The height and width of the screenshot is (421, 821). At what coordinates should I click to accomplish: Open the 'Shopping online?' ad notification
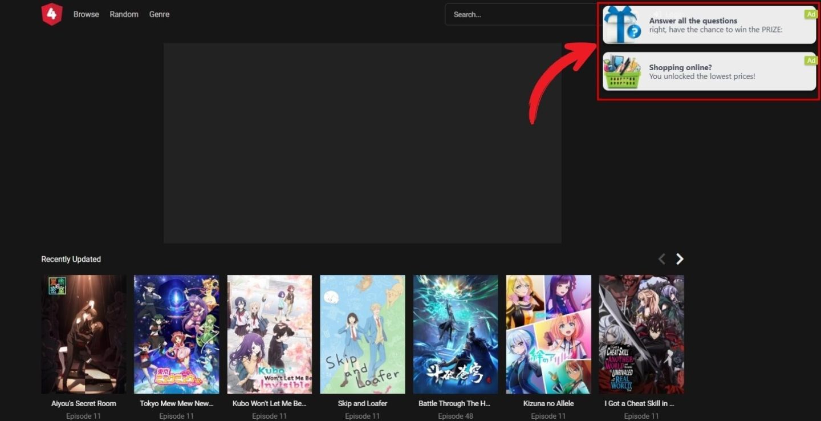click(716, 72)
